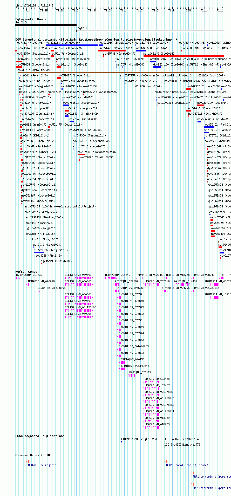Click gene label EIF4EBP2|NM_004096

[x=175, y=288]
